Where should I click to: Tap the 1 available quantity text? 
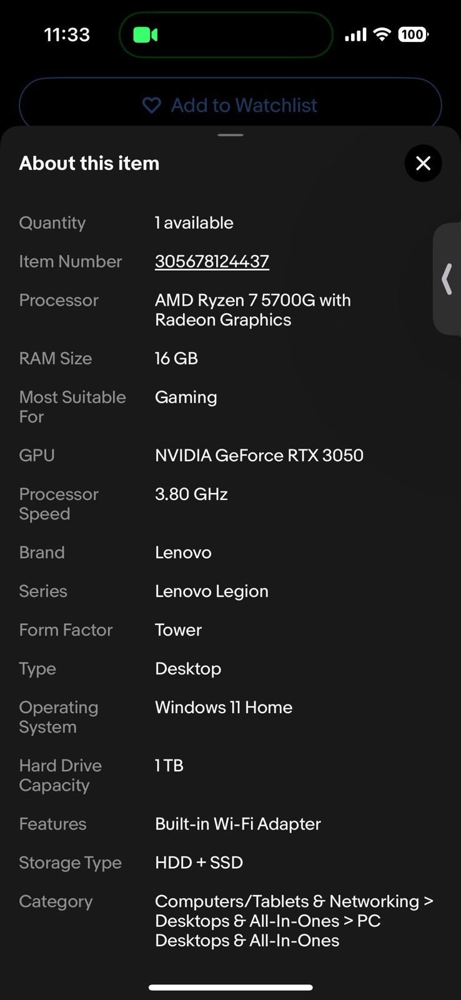(194, 222)
